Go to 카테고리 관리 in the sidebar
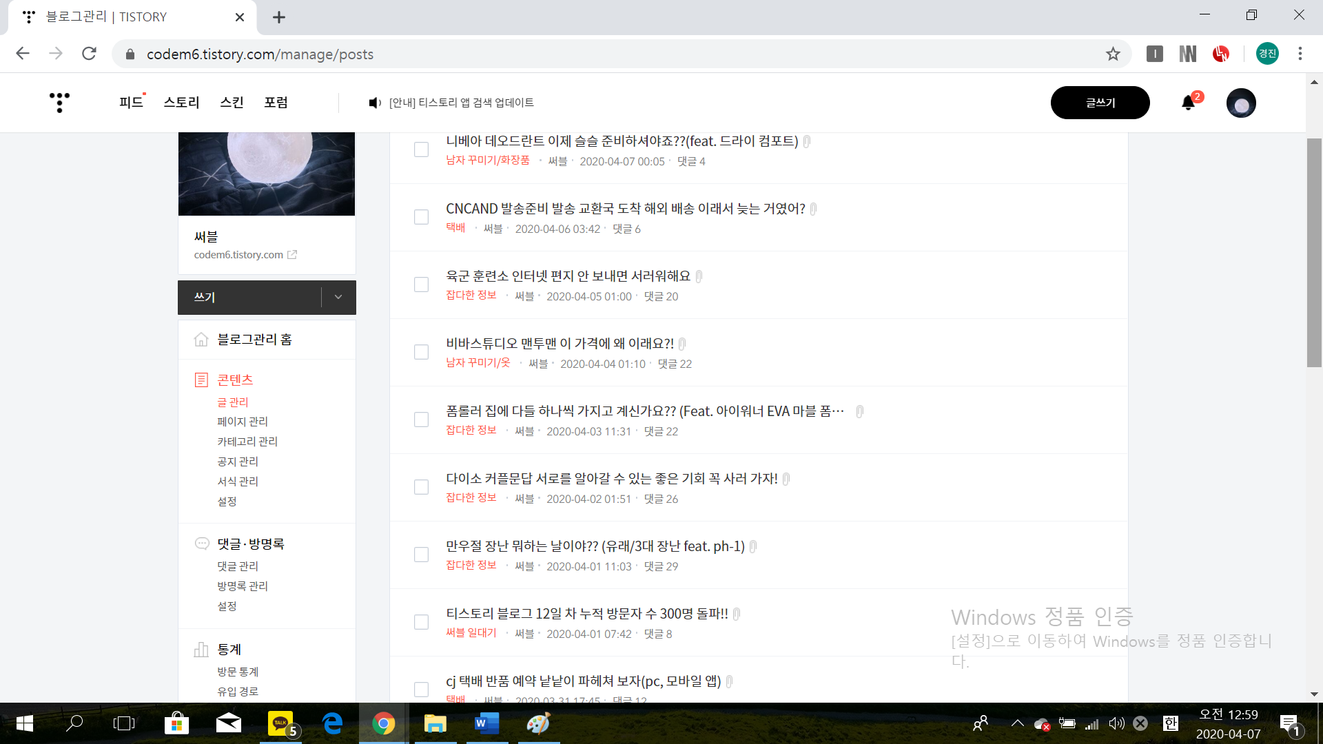 tap(247, 442)
